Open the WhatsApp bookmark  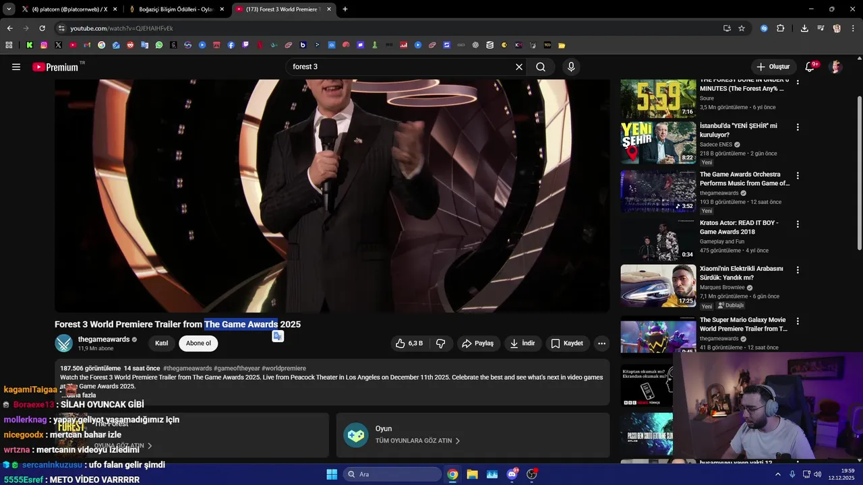159,45
